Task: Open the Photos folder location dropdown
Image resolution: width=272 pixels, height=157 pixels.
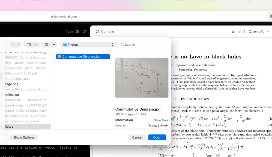Action: coord(88,45)
